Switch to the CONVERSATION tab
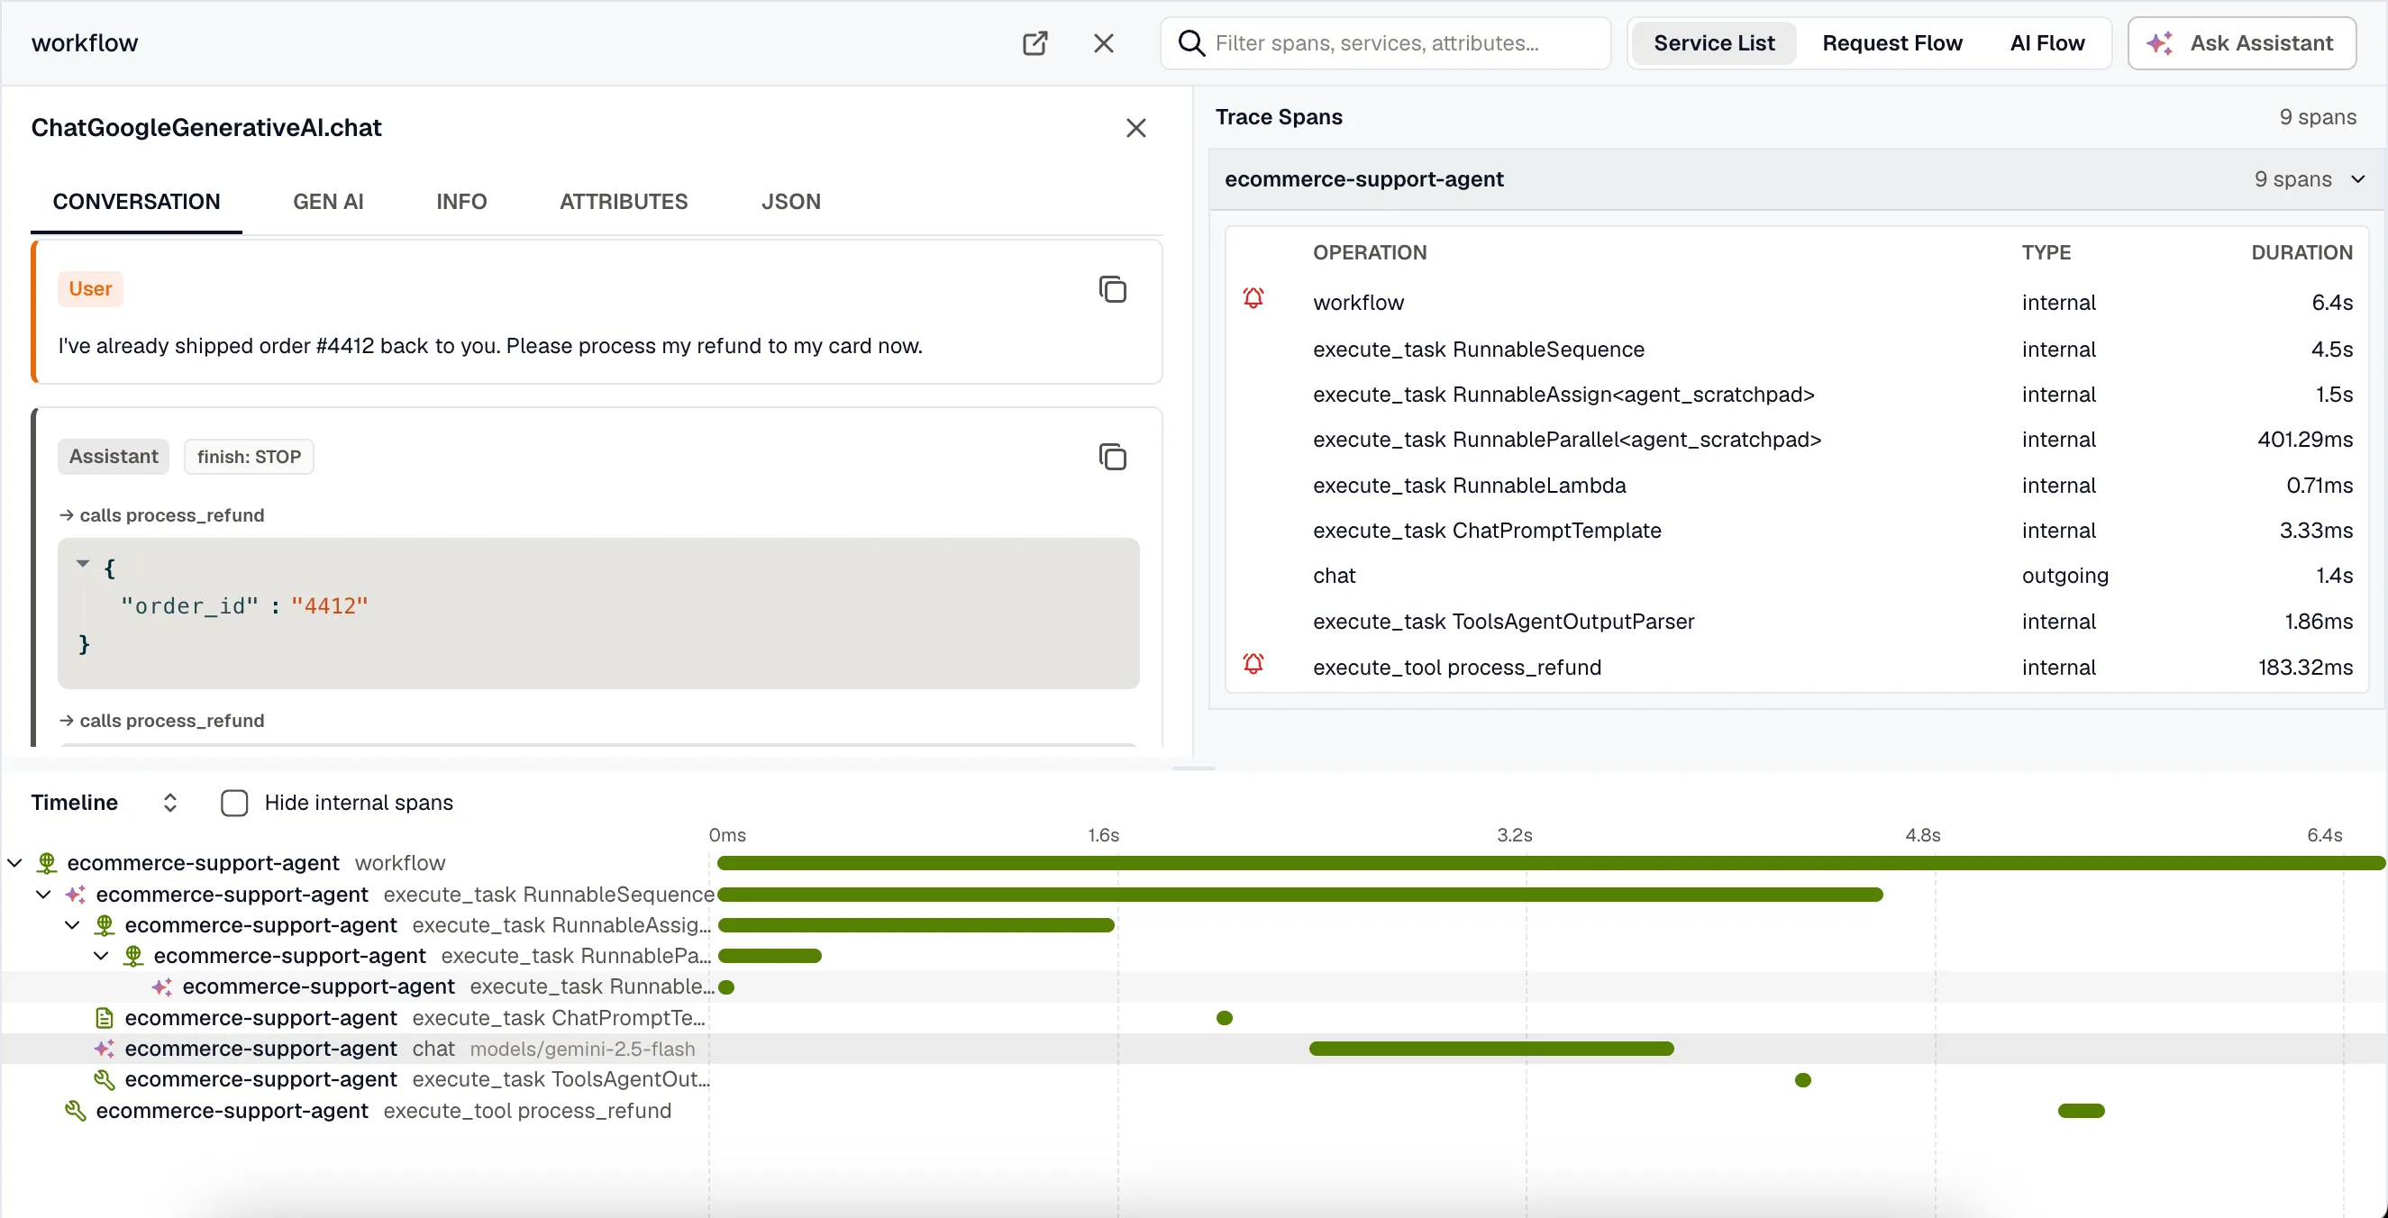2388x1218 pixels. point(136,201)
